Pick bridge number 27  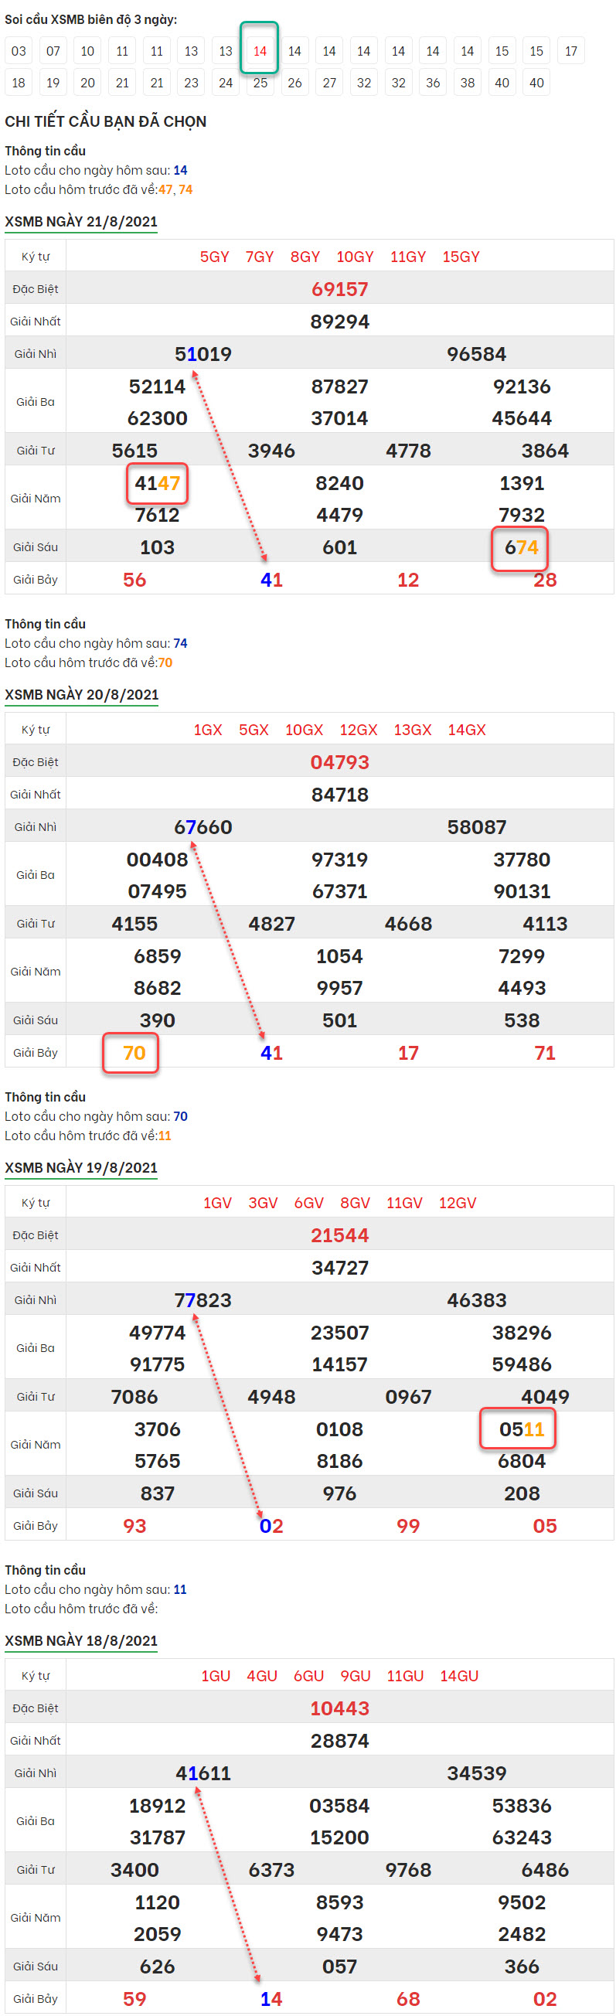pyautogui.click(x=329, y=82)
